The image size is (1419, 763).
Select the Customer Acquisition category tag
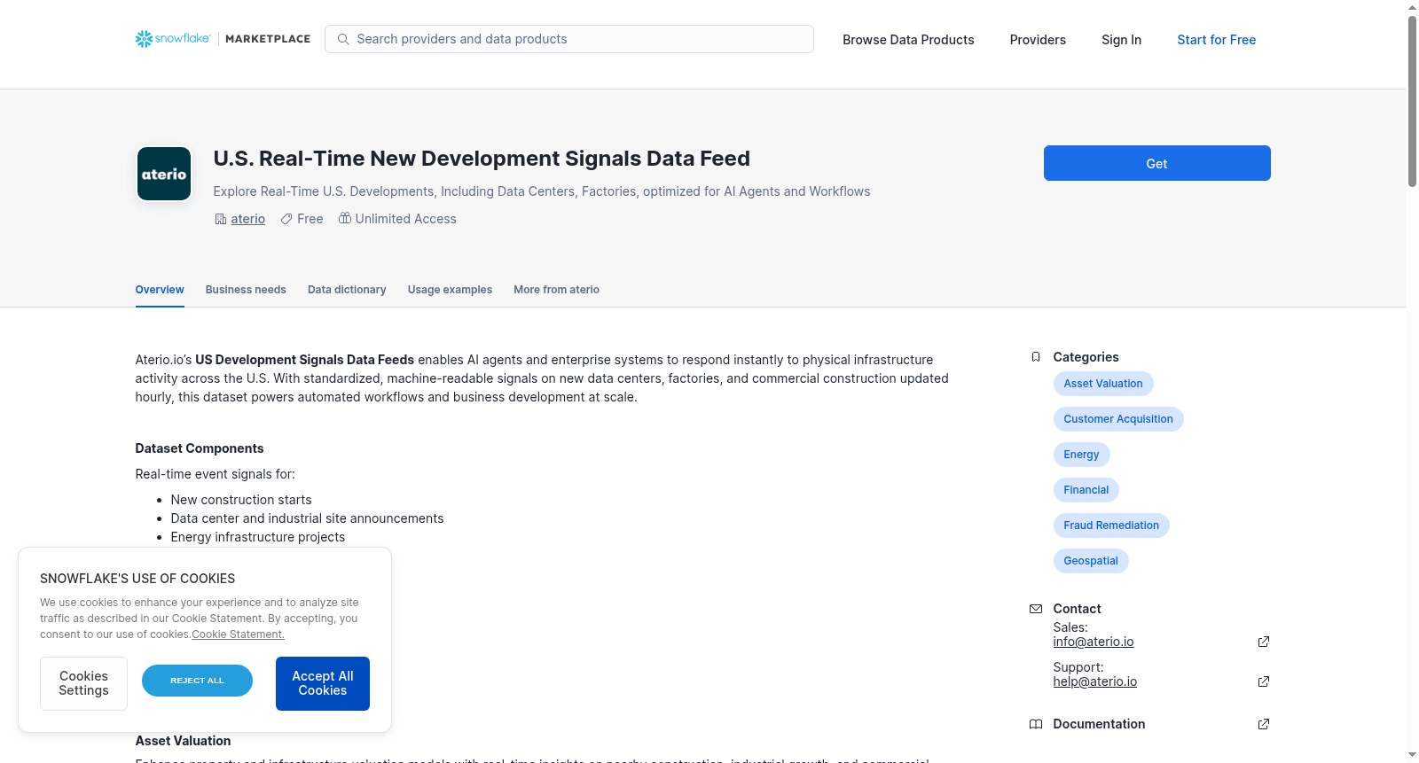point(1118,419)
